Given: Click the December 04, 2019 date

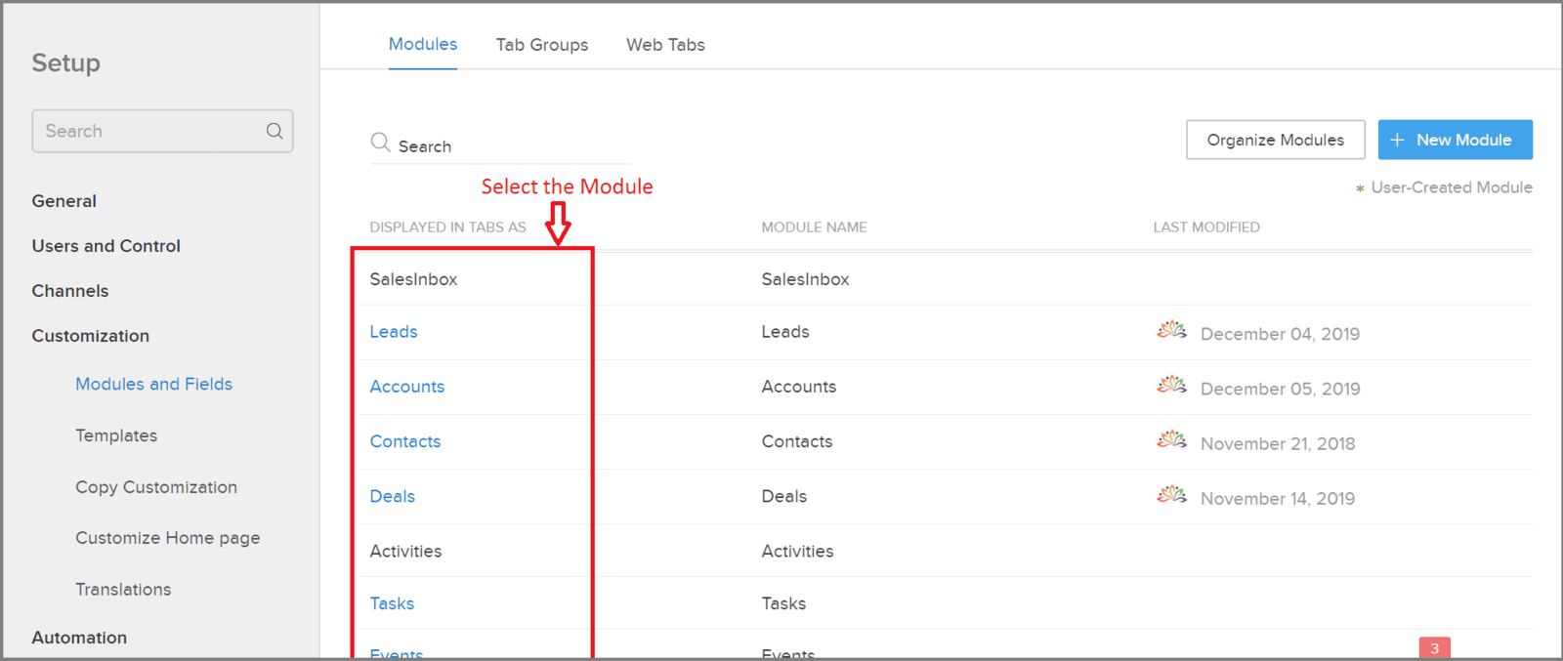Looking at the screenshot, I should click(x=1281, y=334).
